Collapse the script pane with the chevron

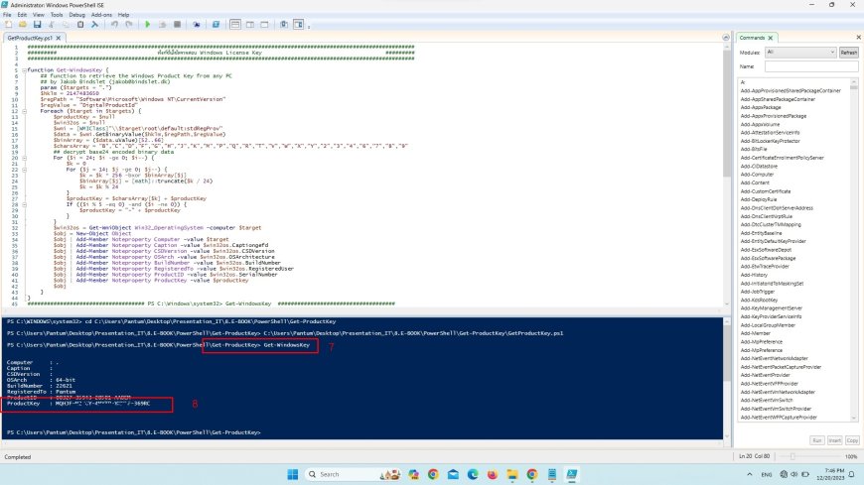tap(726, 38)
